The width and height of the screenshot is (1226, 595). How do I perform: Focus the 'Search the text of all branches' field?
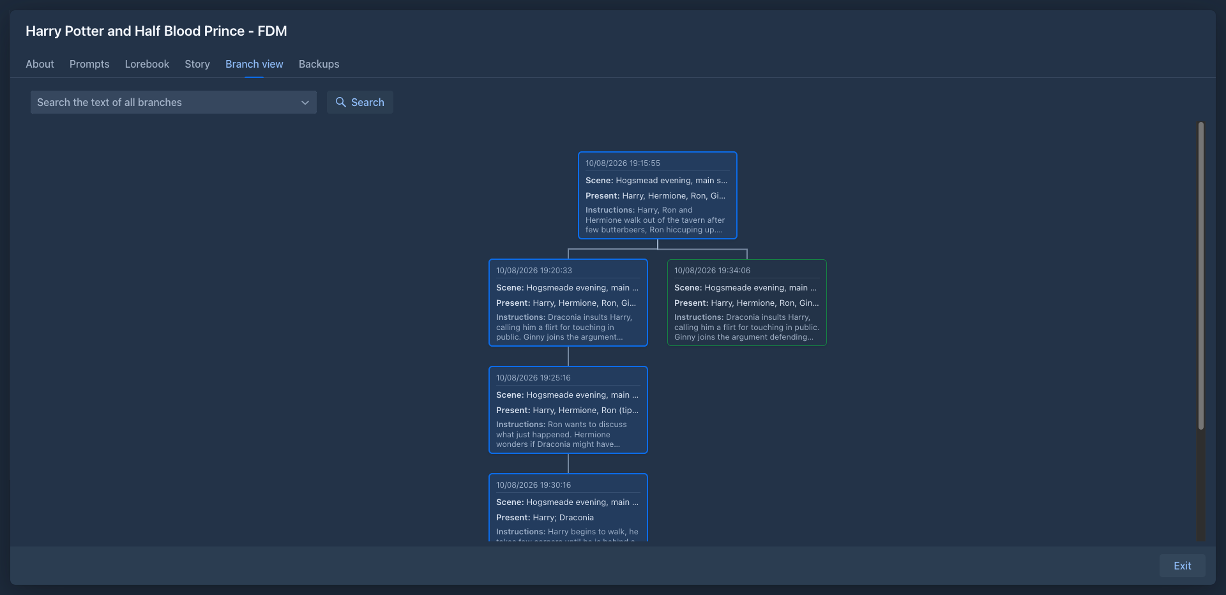(174, 102)
